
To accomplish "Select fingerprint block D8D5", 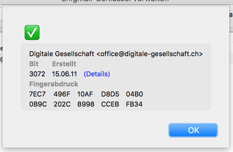I will point(110,94).
